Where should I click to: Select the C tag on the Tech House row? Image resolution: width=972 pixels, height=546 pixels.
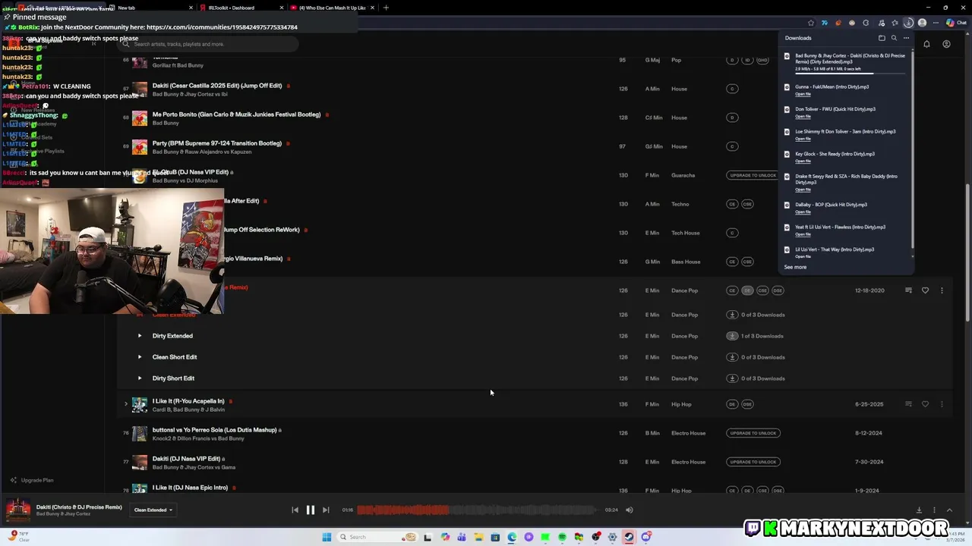(732, 233)
